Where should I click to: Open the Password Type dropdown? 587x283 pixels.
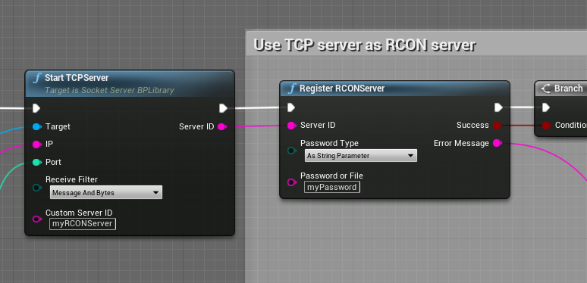360,155
